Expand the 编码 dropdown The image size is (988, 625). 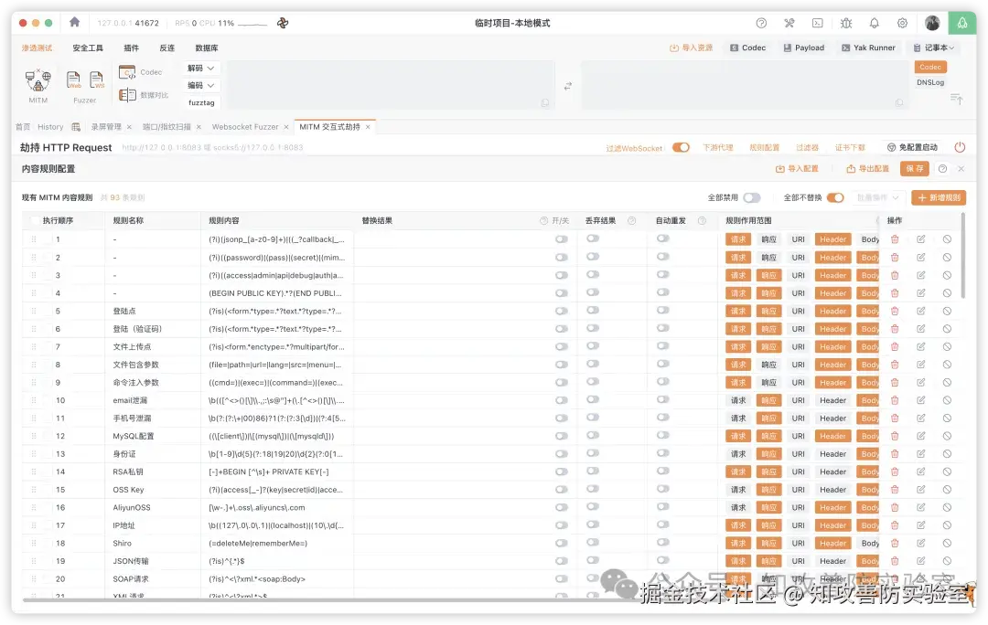tap(200, 84)
